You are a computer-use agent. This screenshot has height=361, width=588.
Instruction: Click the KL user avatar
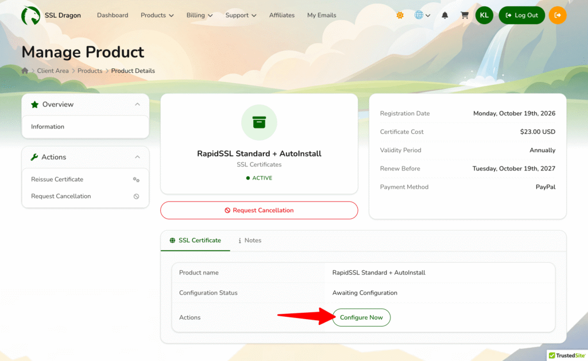tap(484, 15)
